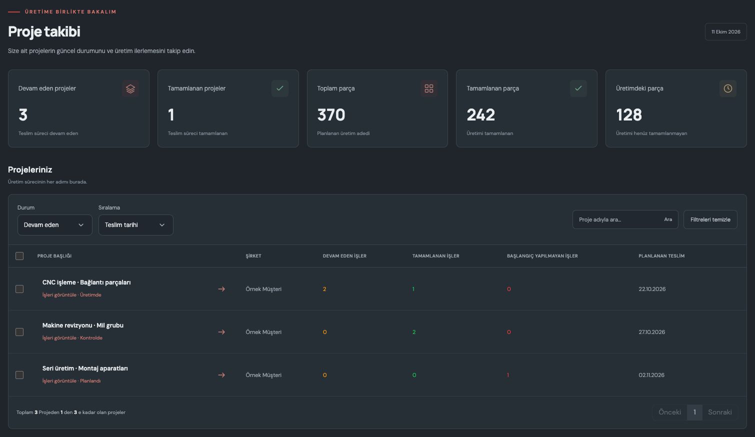This screenshot has height=437, width=755.
Task: Click the DEVAM EDEN İŞLER column header
Action: (x=344, y=256)
